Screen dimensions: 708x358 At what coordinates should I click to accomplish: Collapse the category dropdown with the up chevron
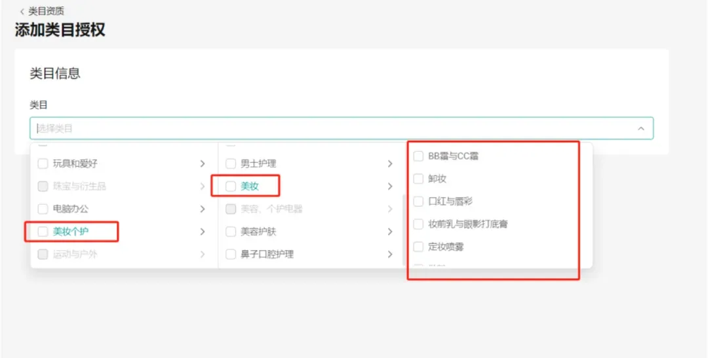(640, 128)
